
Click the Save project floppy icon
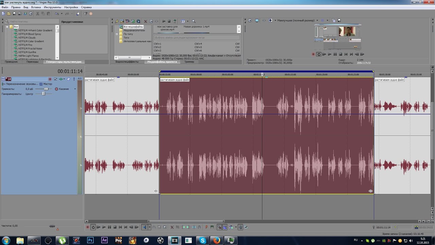tap(14, 14)
